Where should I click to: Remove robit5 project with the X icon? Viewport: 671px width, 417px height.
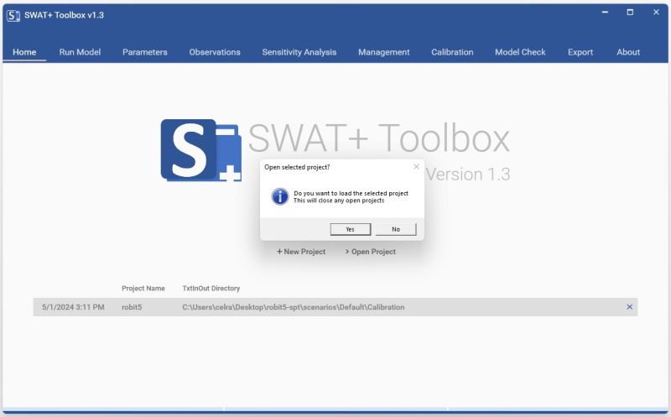(x=630, y=306)
